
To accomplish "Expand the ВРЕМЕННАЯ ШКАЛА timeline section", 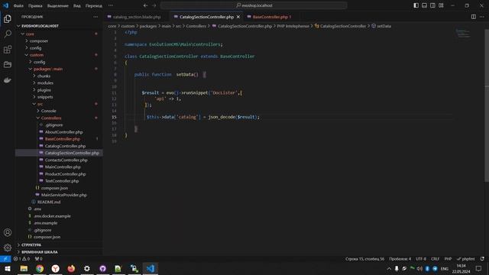I will (x=59, y=252).
